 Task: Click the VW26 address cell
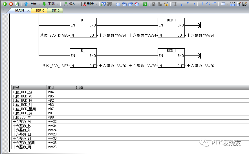[61, 147]
